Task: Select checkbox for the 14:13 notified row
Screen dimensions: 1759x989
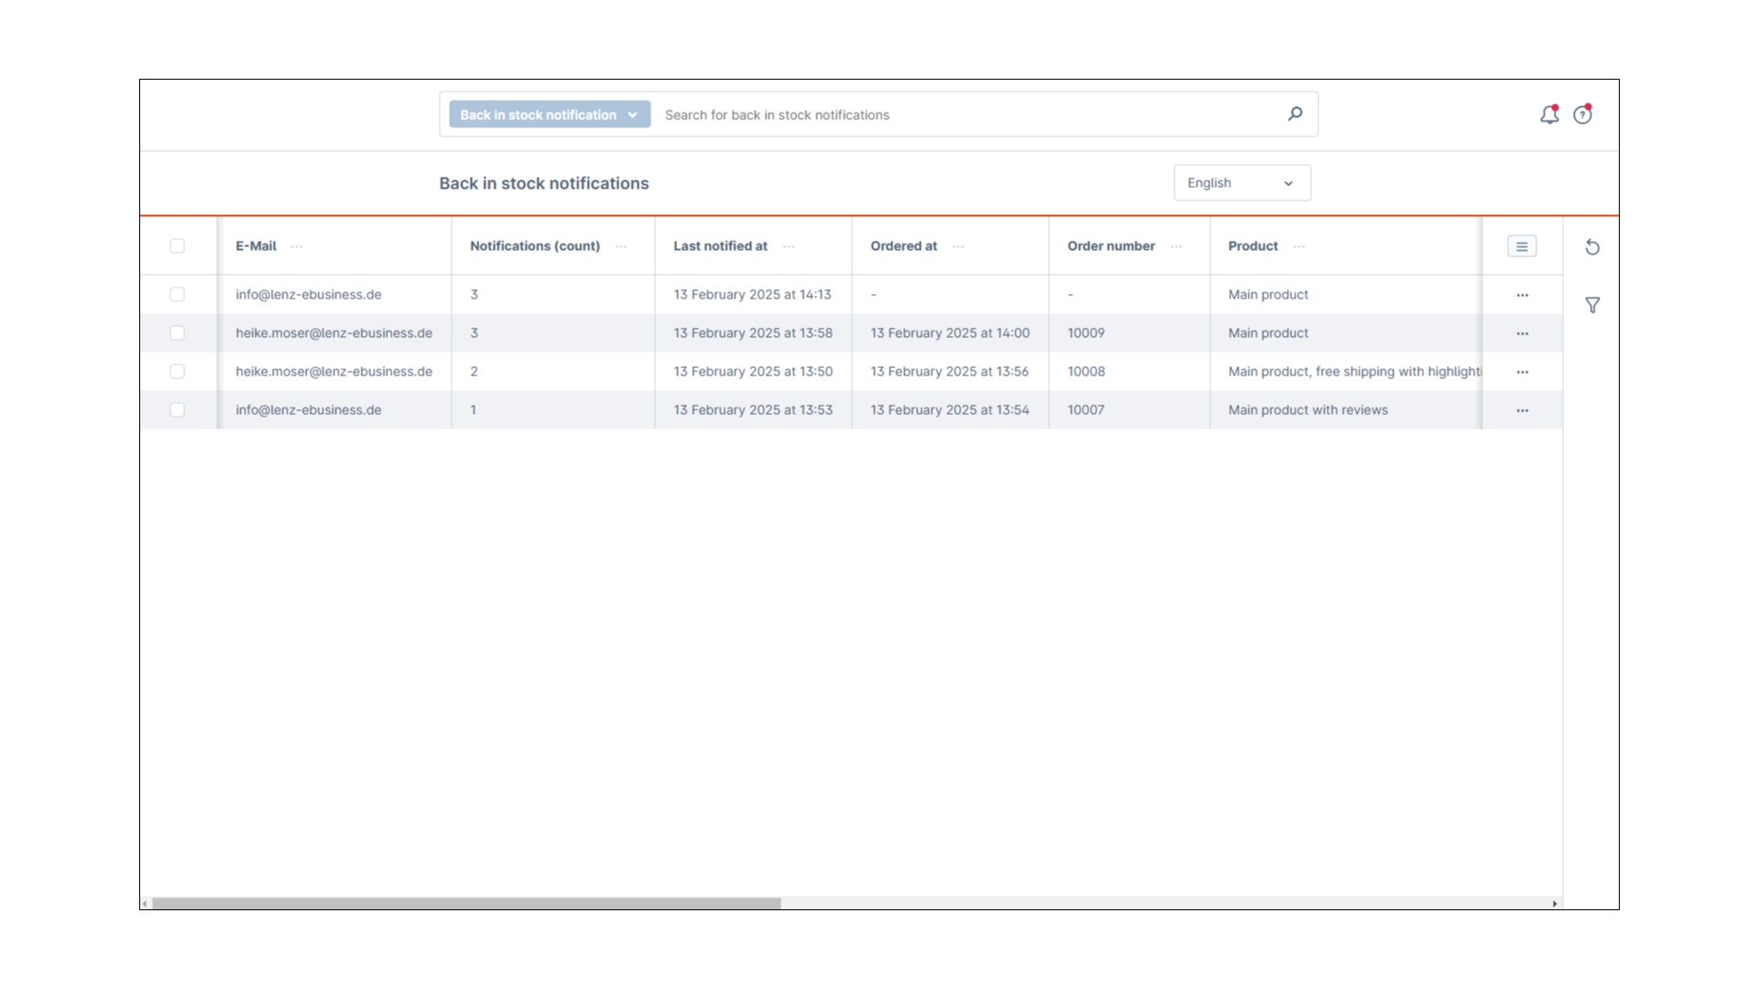Action: pyautogui.click(x=177, y=294)
